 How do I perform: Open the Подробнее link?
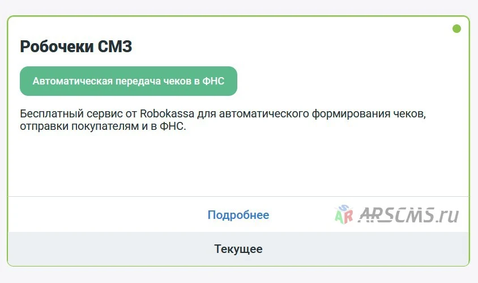238,215
